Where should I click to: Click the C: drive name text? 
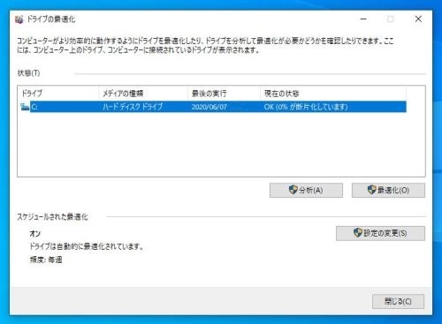pyautogui.click(x=34, y=107)
